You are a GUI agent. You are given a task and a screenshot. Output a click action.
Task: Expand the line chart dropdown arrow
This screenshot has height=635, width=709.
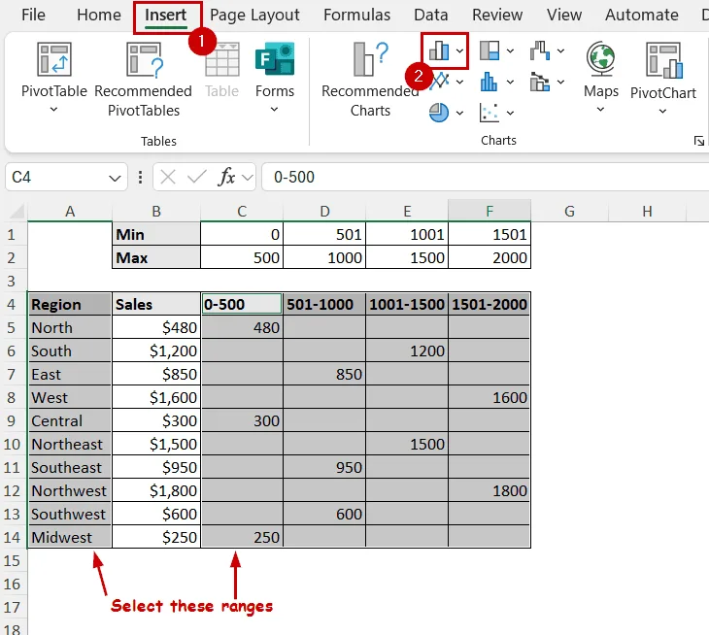pos(459,82)
